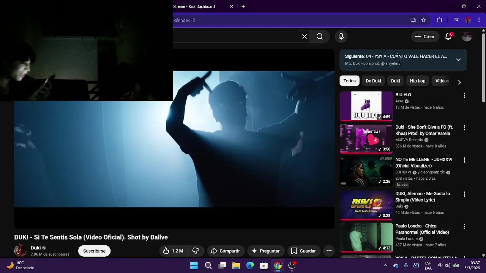Click the Chrome icon on the taskbar
This screenshot has height=273, width=486.
[x=278, y=265]
